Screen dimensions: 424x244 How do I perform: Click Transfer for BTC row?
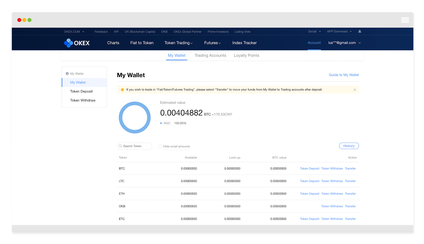pos(350,168)
